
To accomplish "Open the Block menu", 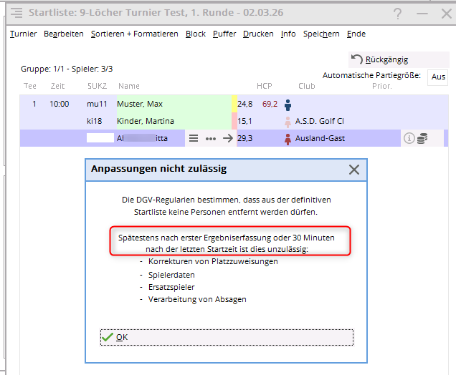I will pyautogui.click(x=196, y=34).
